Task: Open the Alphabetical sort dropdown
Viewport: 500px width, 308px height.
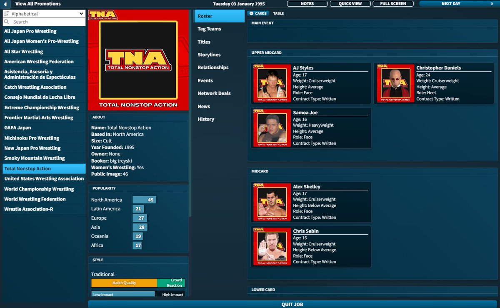Action: 44,14
